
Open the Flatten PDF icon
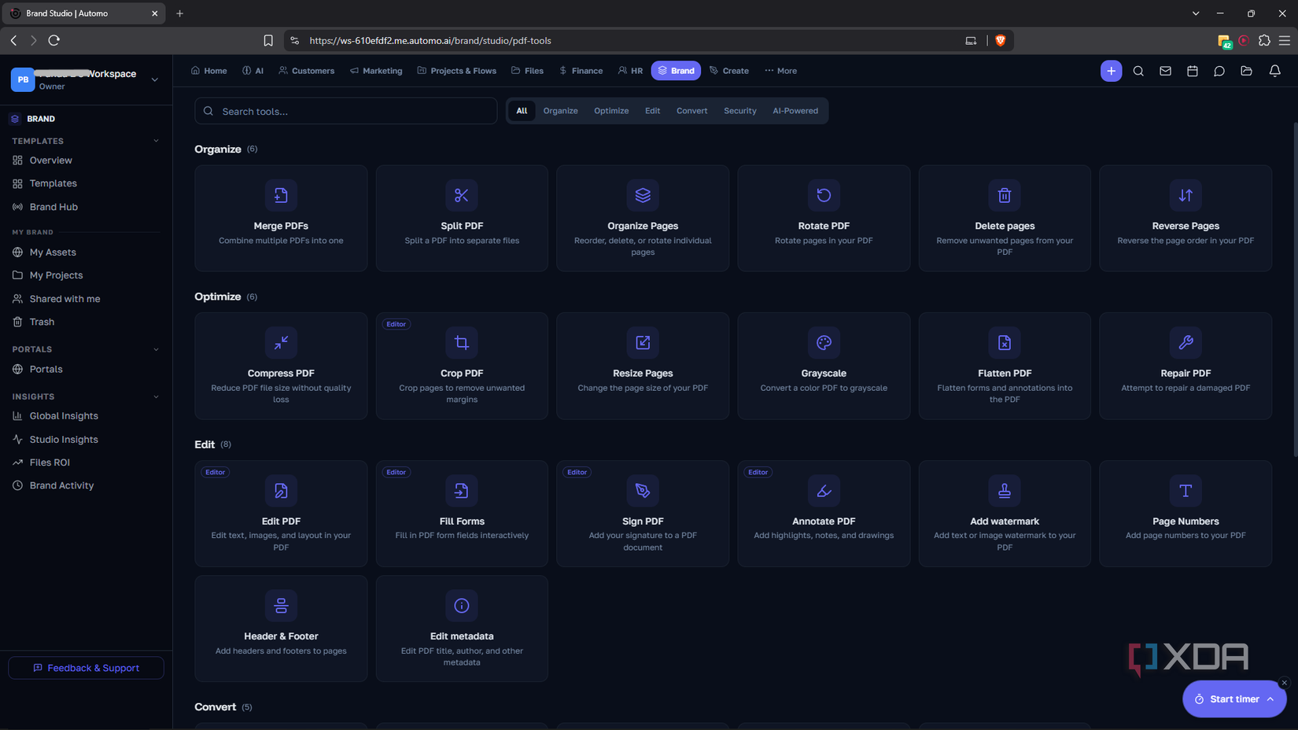click(x=1005, y=343)
